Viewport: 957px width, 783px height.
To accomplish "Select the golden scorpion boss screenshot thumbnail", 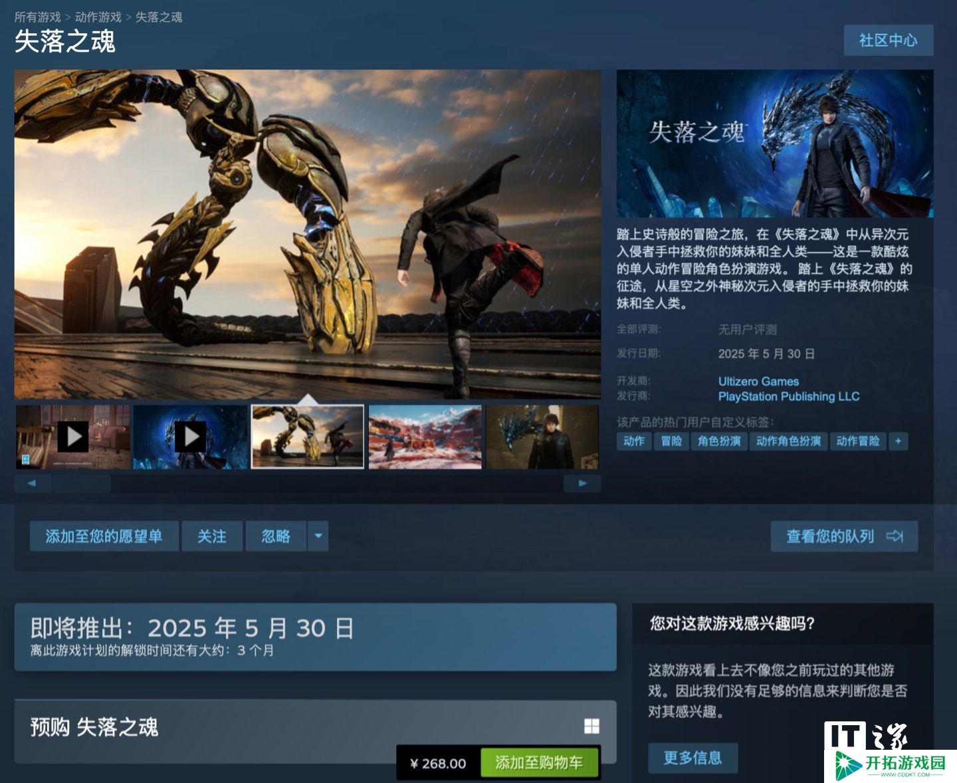I will (x=308, y=437).
